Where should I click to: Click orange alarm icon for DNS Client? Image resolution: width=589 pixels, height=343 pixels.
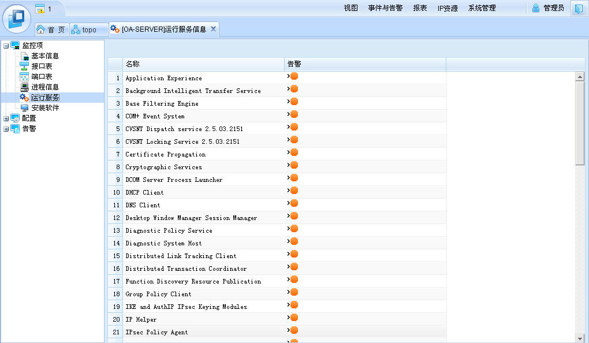point(294,203)
